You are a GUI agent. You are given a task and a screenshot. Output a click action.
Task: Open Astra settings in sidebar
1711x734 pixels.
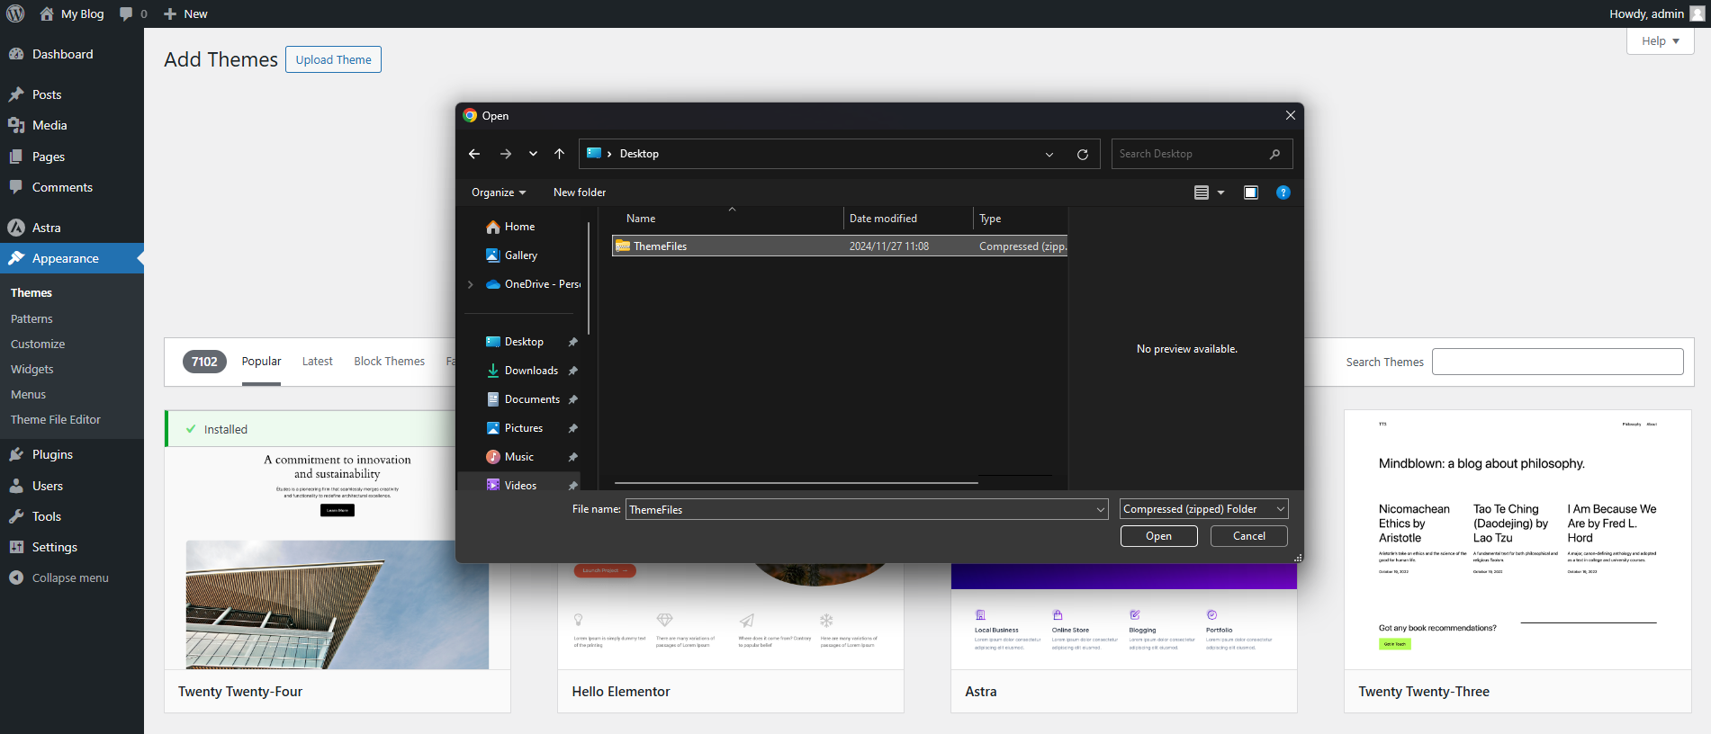[x=46, y=228]
